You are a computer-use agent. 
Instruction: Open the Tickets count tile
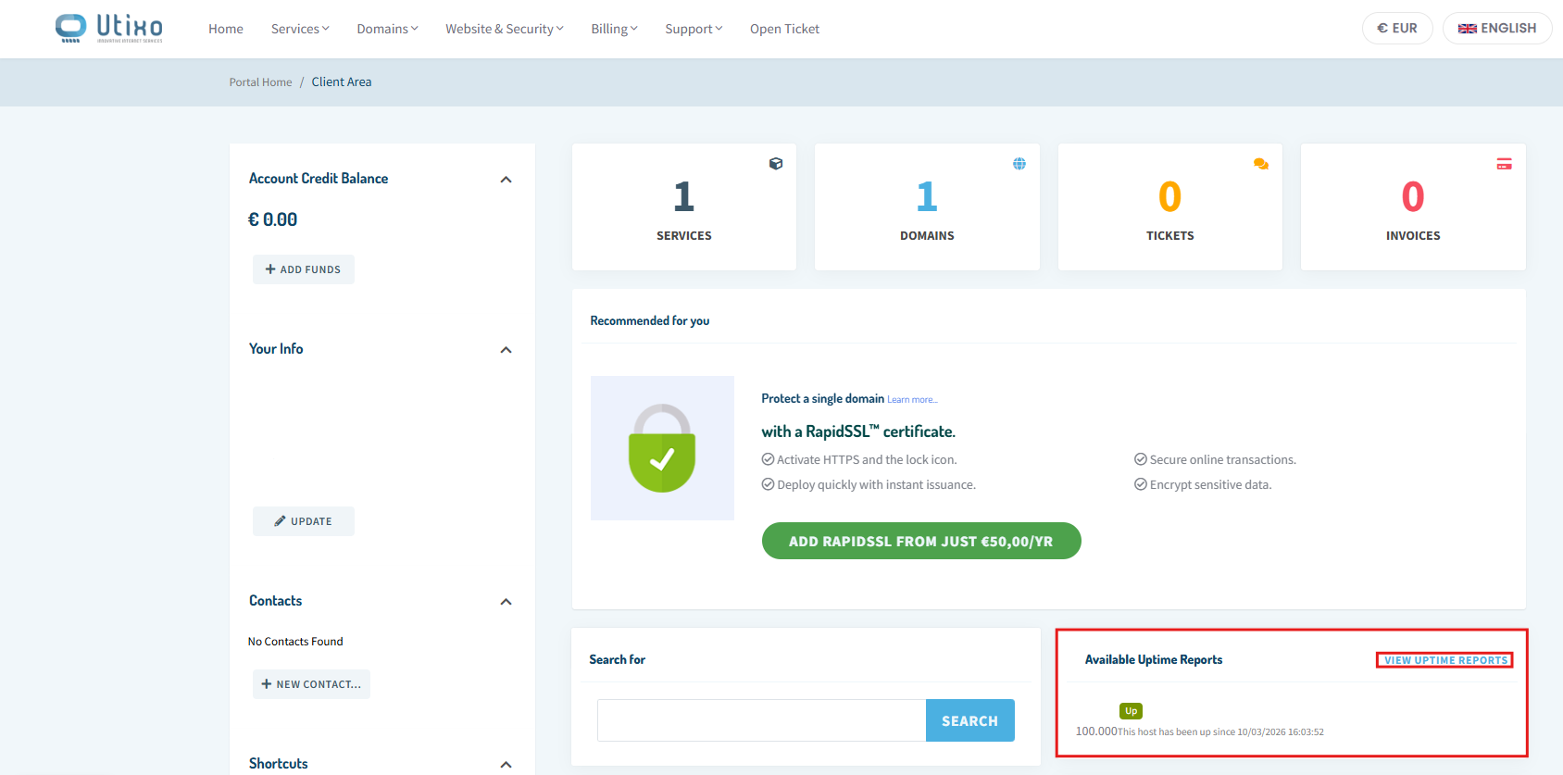1170,206
